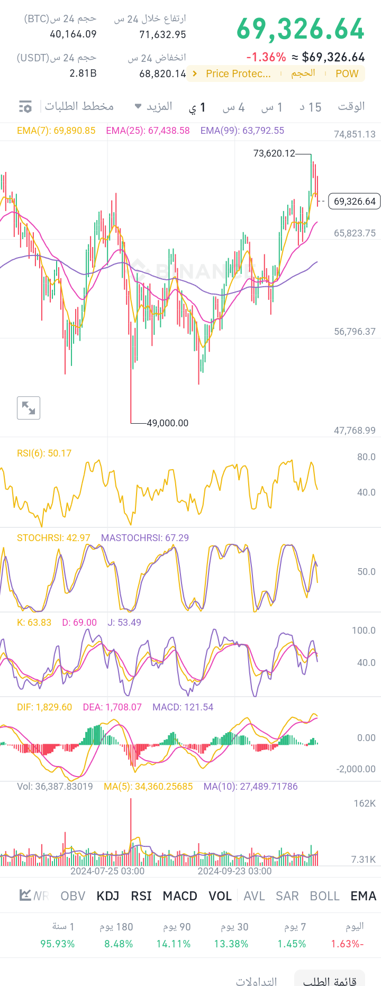Tap the K: 63.83 label
Screen dimensions: 381x986
[34, 623]
